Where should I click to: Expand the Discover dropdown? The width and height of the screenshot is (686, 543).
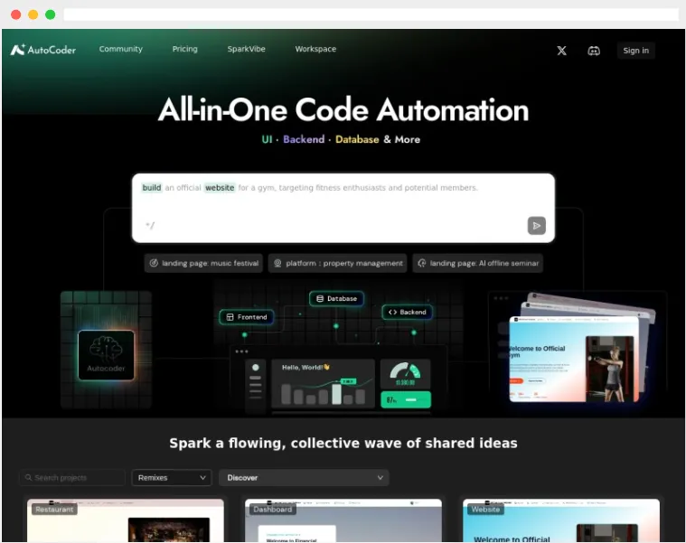click(x=304, y=478)
